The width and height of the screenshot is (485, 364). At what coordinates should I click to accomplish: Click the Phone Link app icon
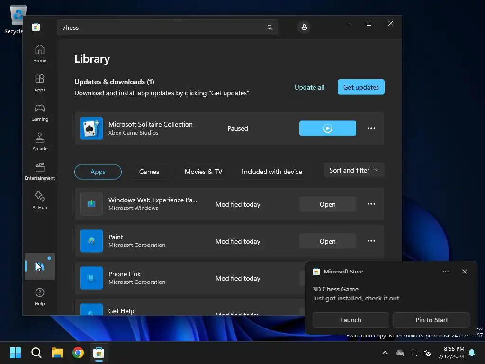tap(91, 278)
